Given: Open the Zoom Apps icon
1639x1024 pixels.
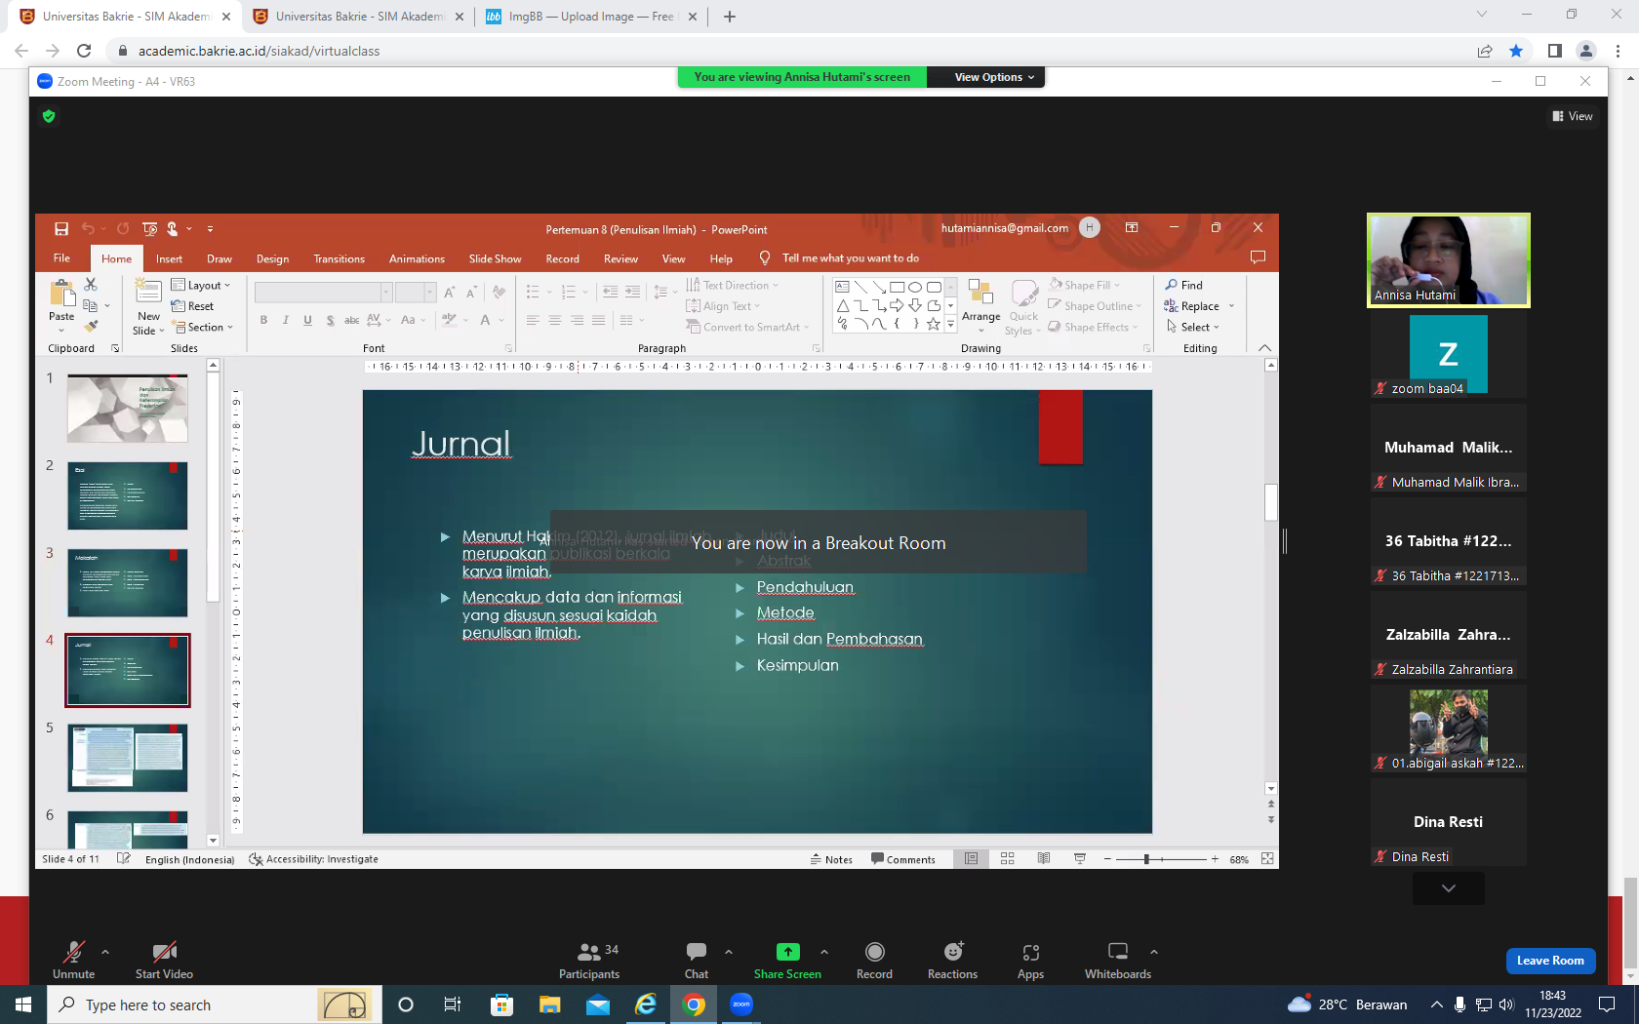Looking at the screenshot, I should click(x=1031, y=952).
